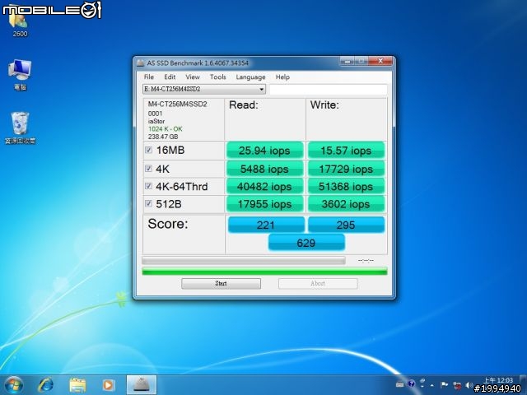Click the 'Read:' column header

pos(244,105)
